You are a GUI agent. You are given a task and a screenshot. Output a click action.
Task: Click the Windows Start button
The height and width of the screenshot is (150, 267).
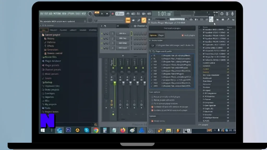[x=43, y=130]
